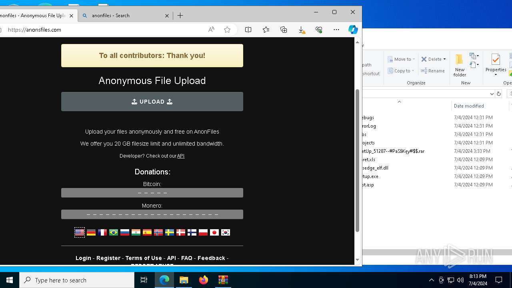512x288 pixels.
Task: Click the Bitcoin donation address field
Action: click(x=152, y=193)
